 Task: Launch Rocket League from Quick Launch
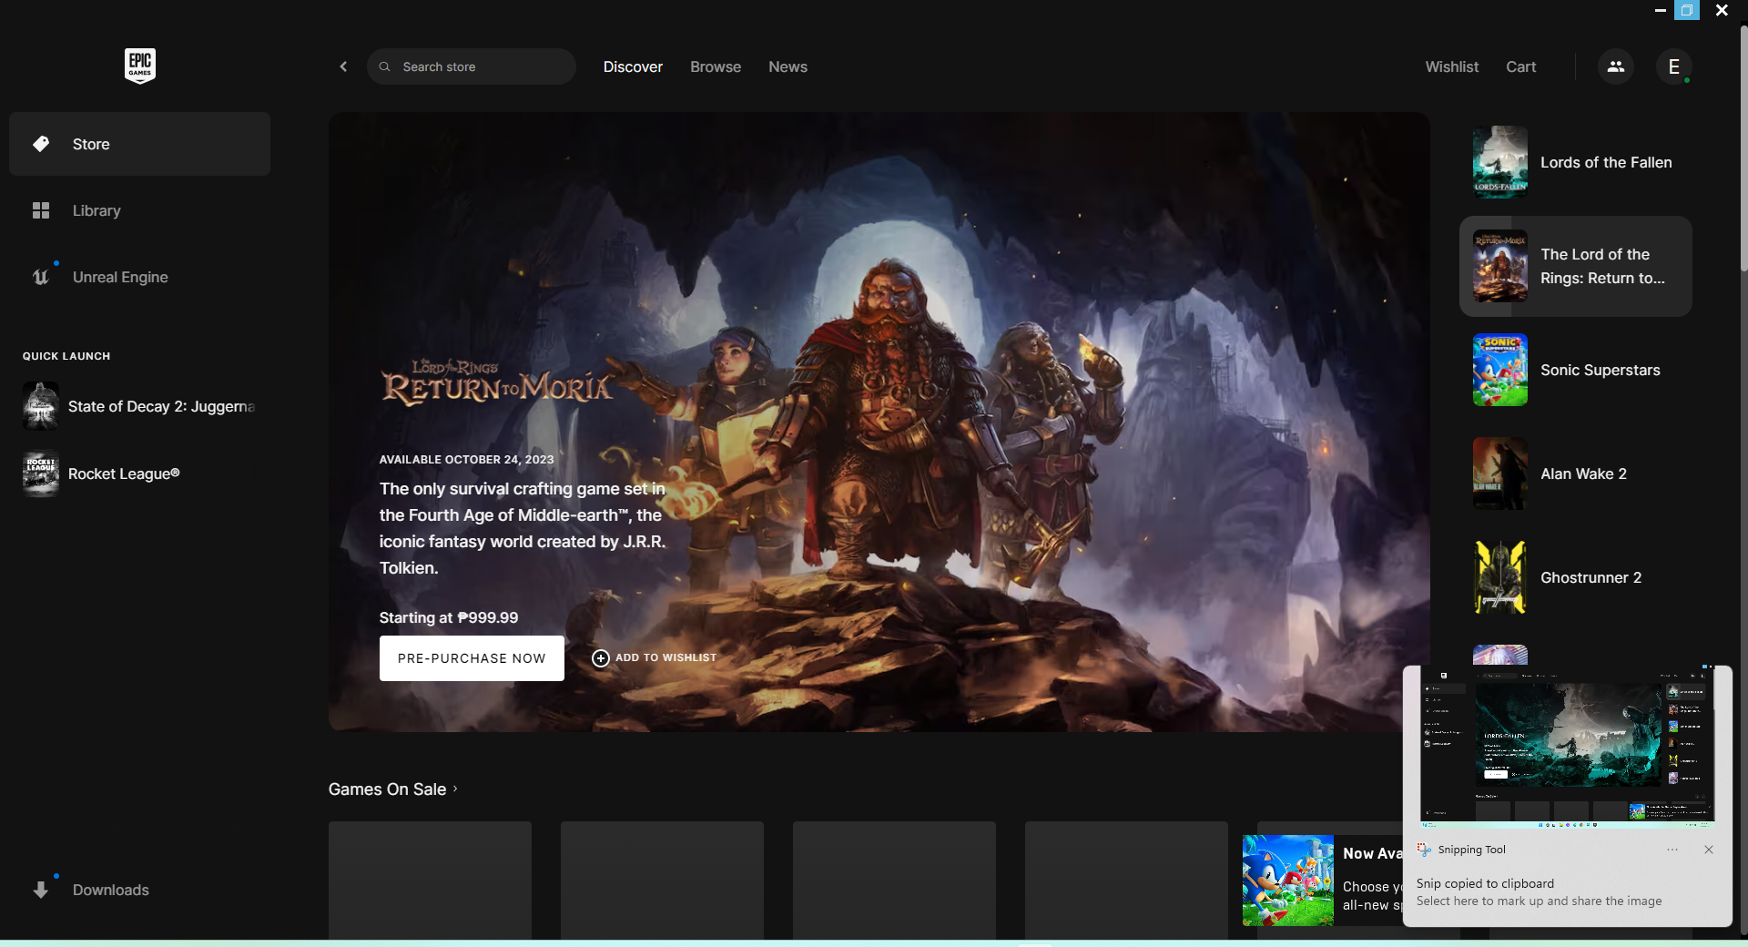click(102, 473)
